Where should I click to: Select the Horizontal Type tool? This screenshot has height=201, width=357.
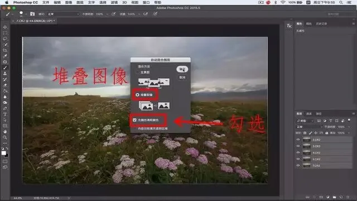pyautogui.click(x=5, y=114)
